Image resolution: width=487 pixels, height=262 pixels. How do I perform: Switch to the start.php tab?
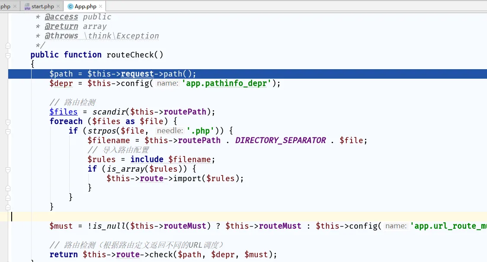coord(42,6)
